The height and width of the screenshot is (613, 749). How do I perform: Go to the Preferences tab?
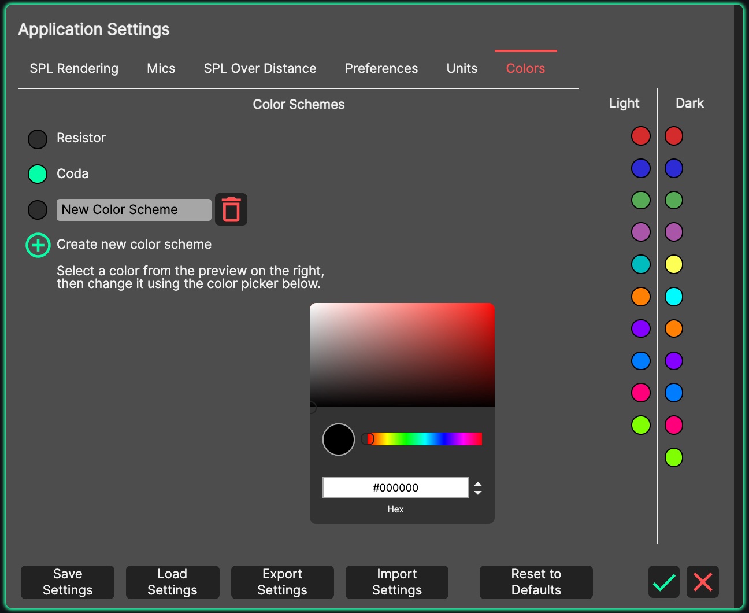(381, 68)
